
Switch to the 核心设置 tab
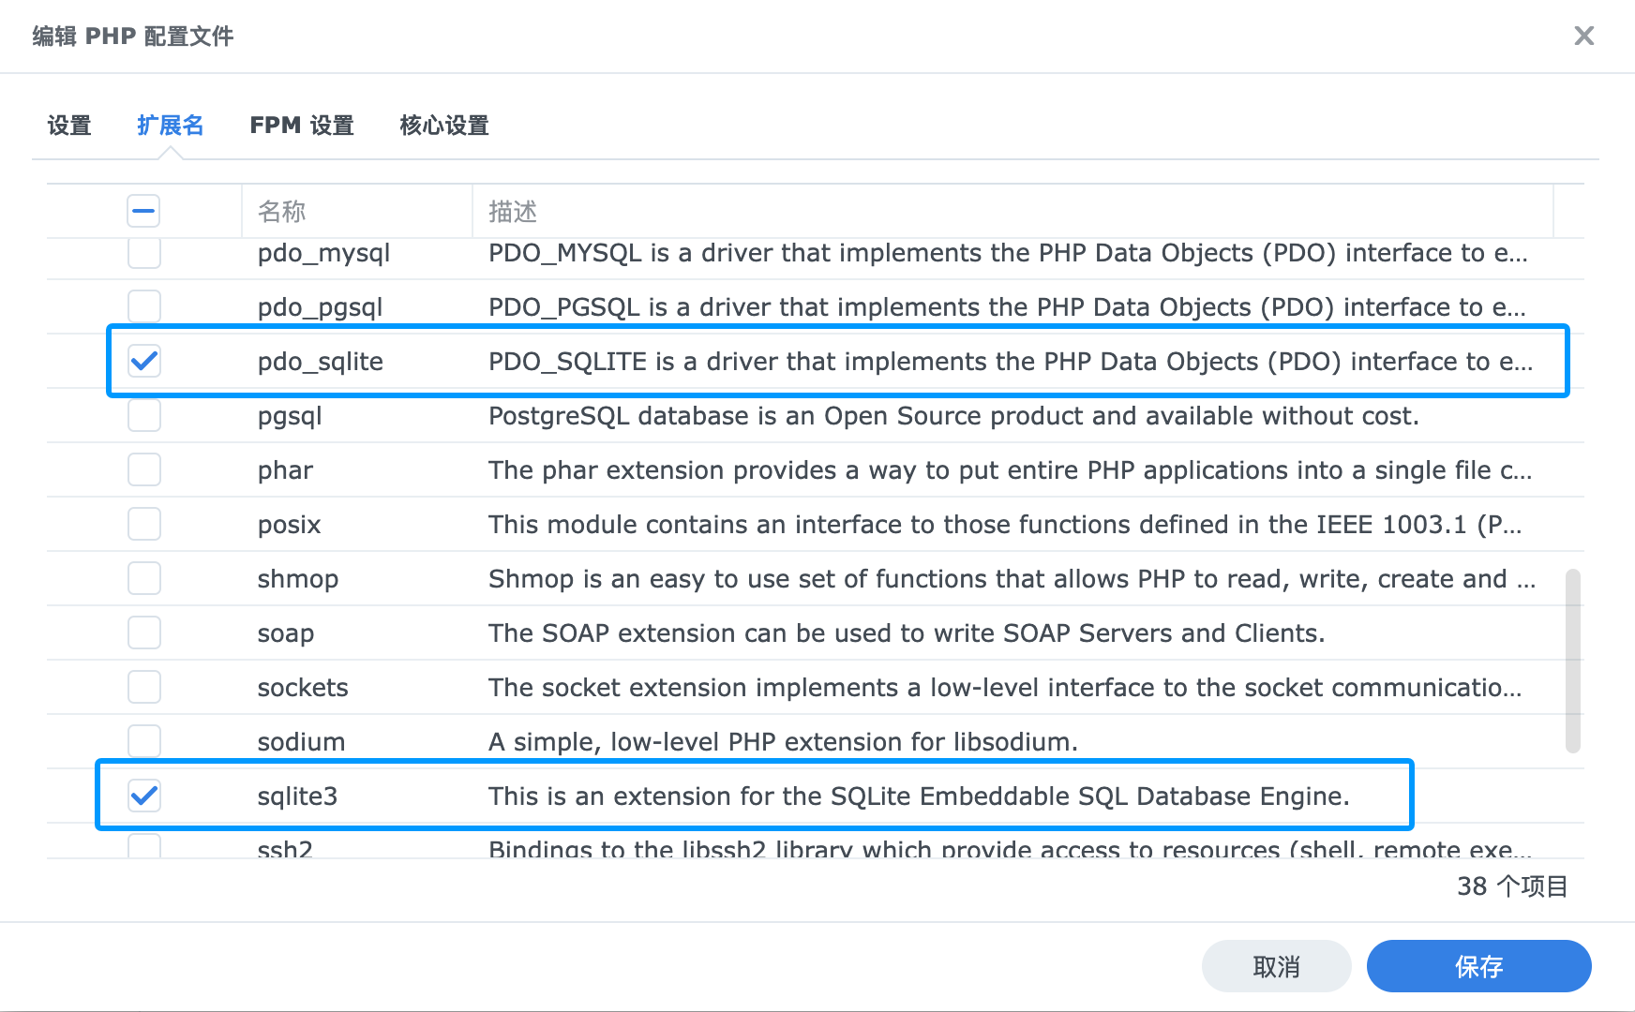pos(444,126)
